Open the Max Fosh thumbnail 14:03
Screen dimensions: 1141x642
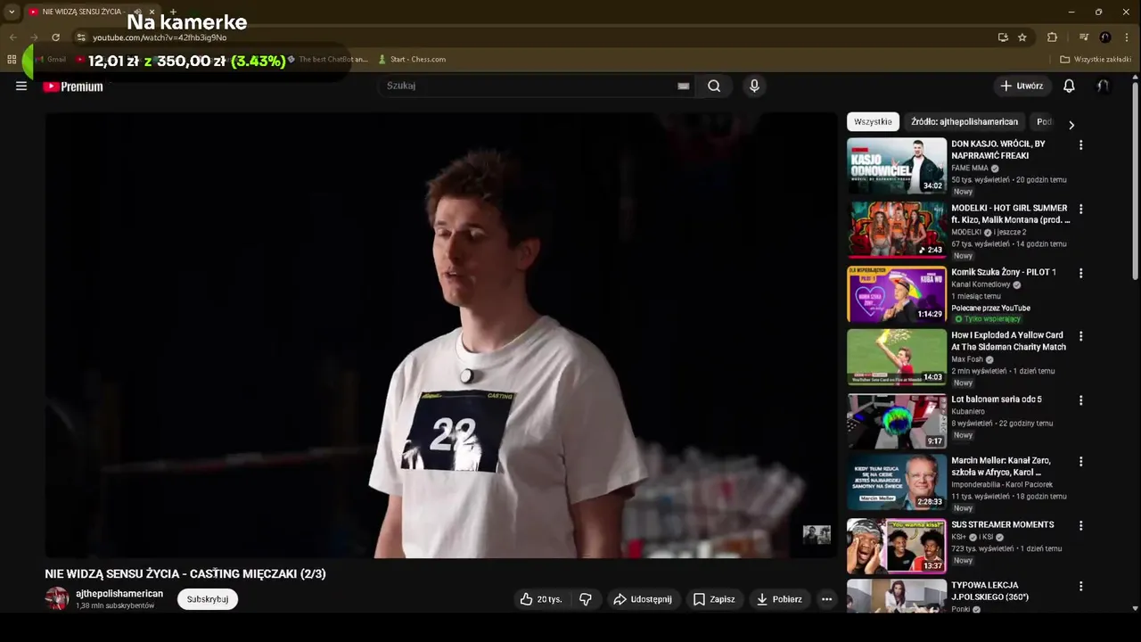coord(896,357)
